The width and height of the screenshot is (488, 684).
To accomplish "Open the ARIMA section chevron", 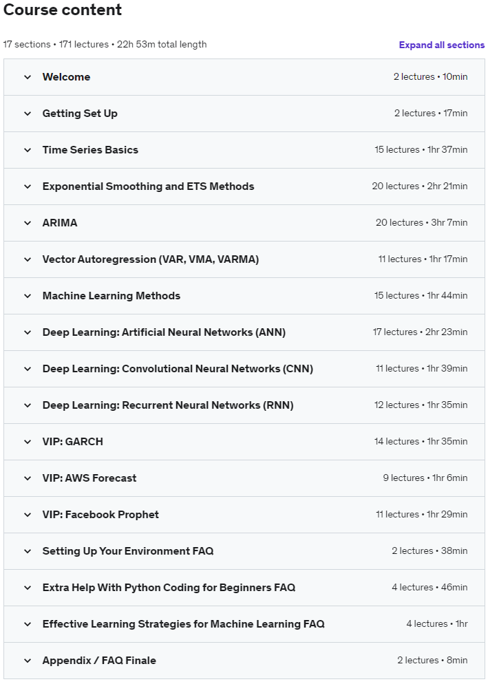I will click(x=28, y=223).
